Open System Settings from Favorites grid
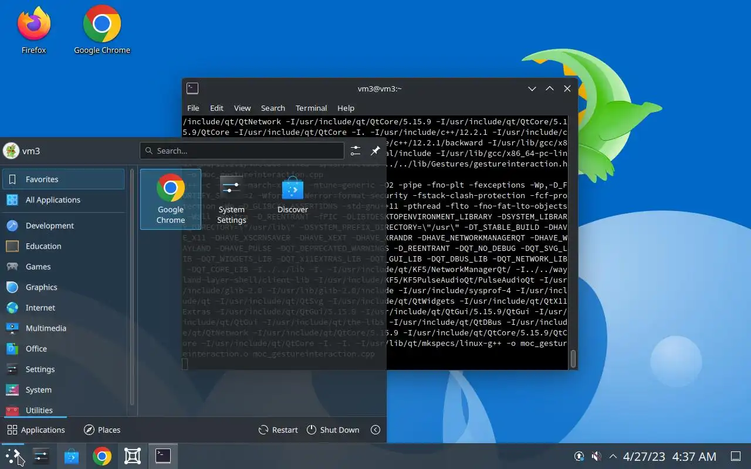Image resolution: width=751 pixels, height=469 pixels. click(x=232, y=199)
